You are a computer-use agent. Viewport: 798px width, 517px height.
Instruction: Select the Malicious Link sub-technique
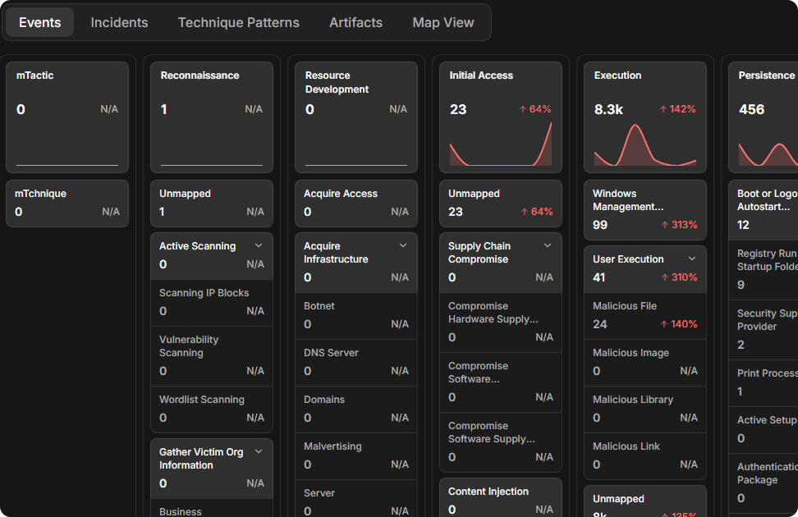click(x=645, y=456)
